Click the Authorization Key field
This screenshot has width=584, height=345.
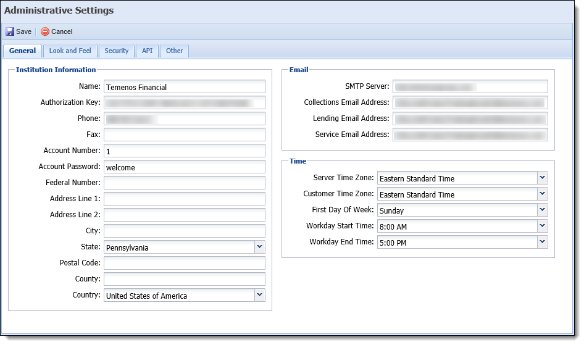185,102
